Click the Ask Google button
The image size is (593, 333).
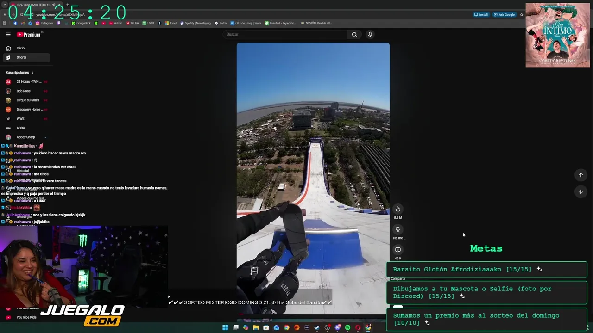pyautogui.click(x=504, y=14)
